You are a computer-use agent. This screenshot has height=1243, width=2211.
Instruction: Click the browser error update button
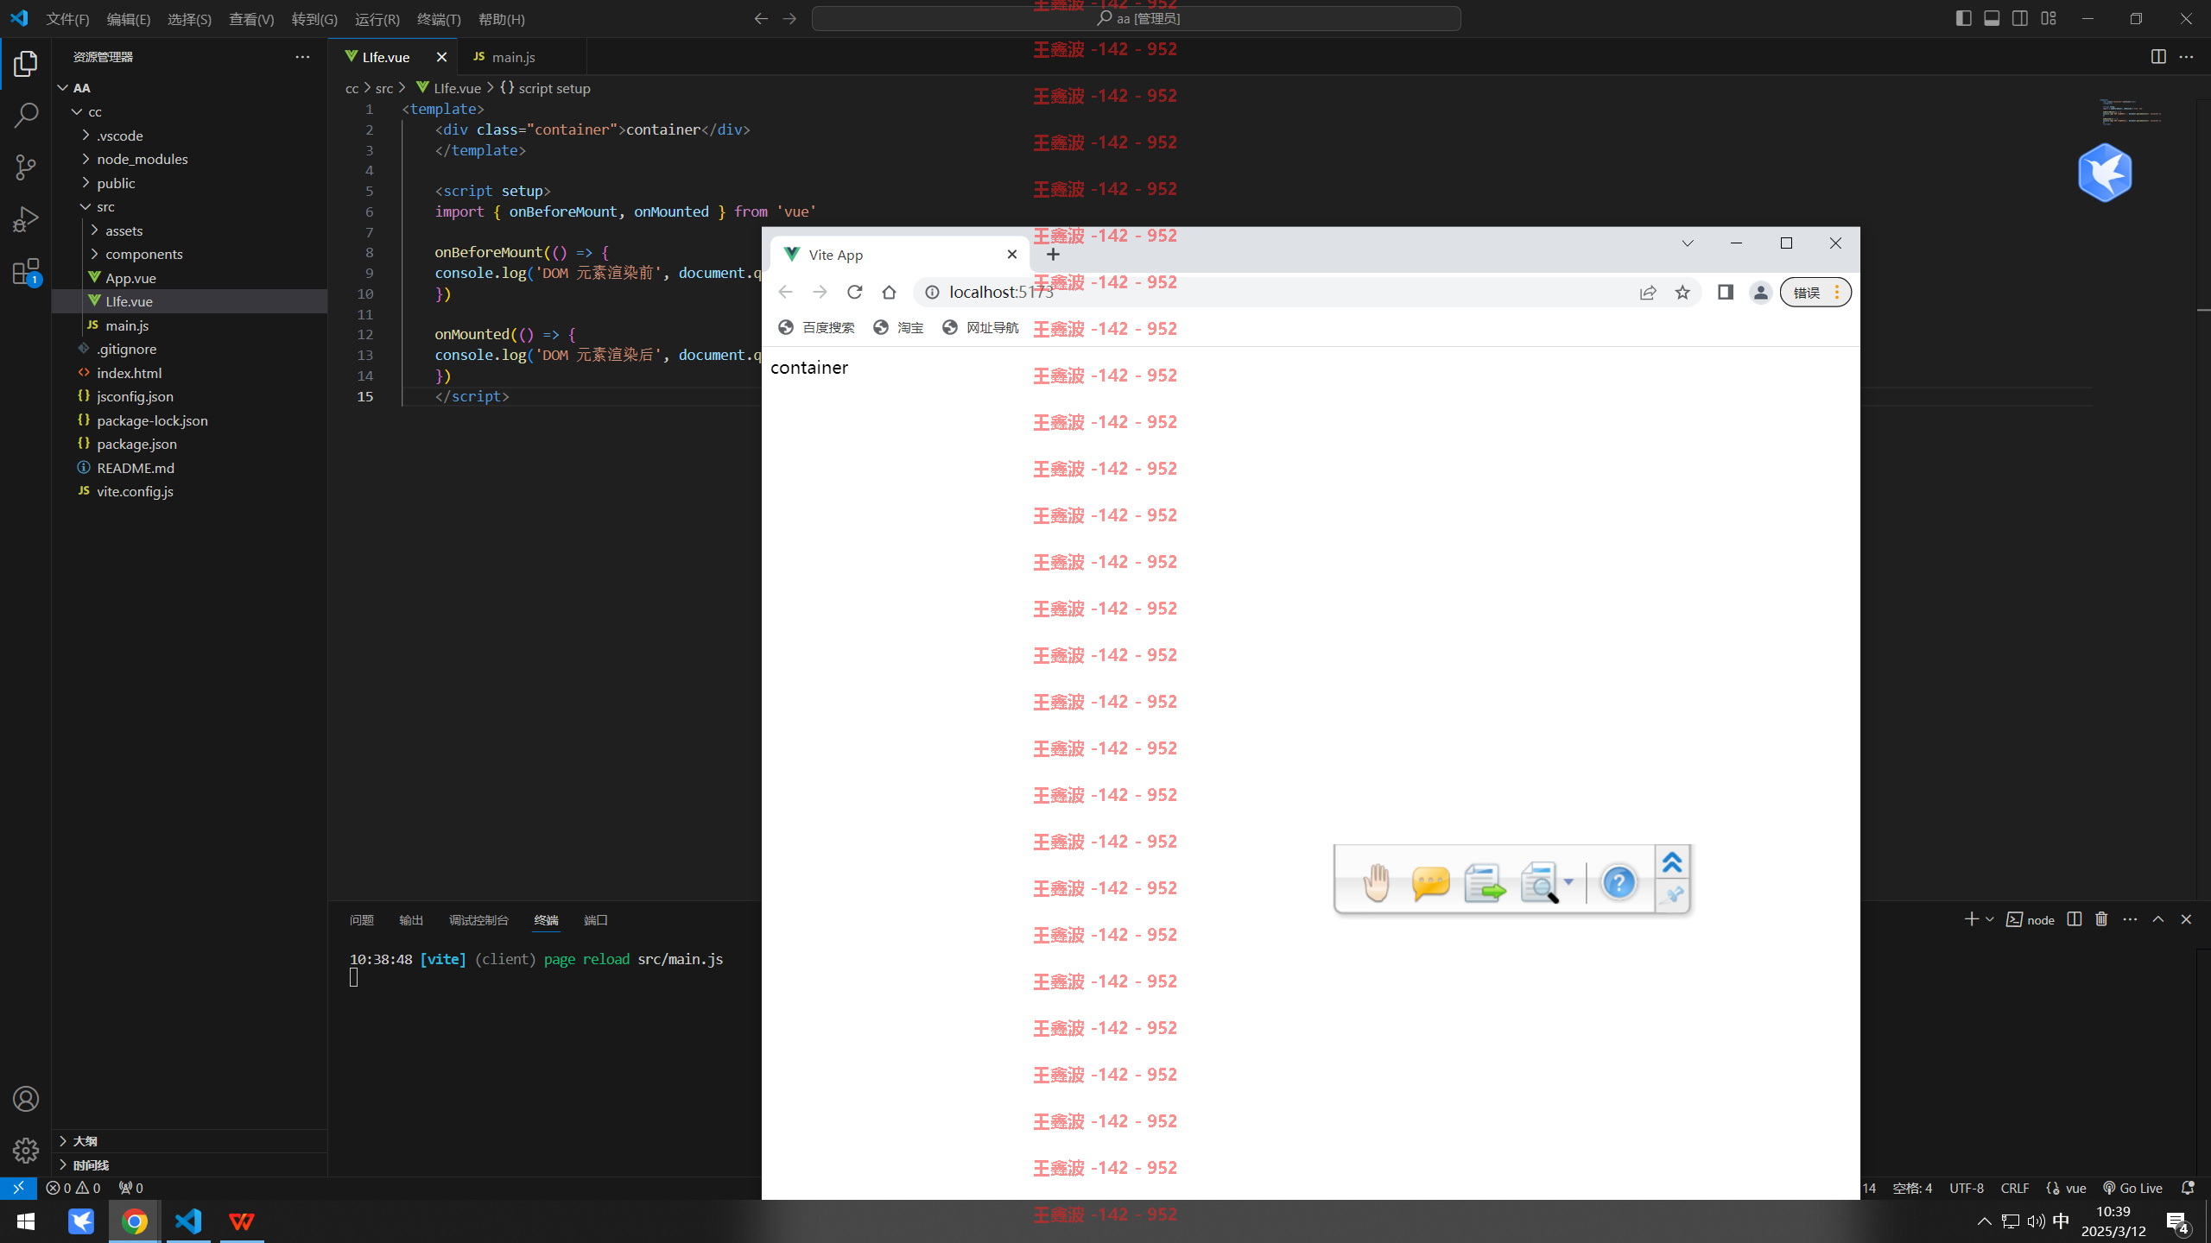point(1815,292)
